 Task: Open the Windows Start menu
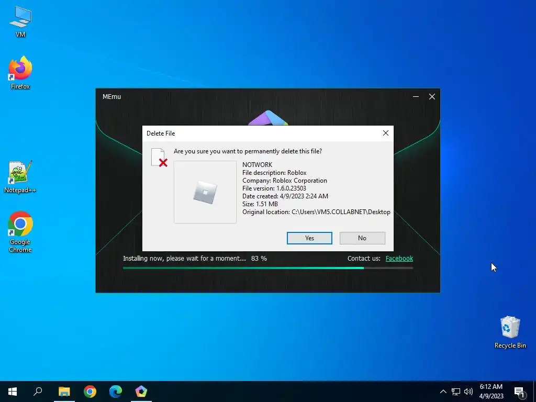13,392
